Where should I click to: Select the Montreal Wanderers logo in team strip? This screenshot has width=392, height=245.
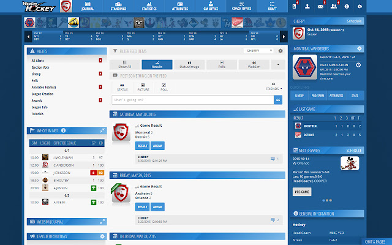pos(29,23)
